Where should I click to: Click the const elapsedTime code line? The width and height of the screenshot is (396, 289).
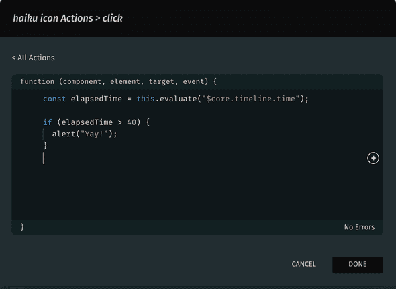click(176, 99)
